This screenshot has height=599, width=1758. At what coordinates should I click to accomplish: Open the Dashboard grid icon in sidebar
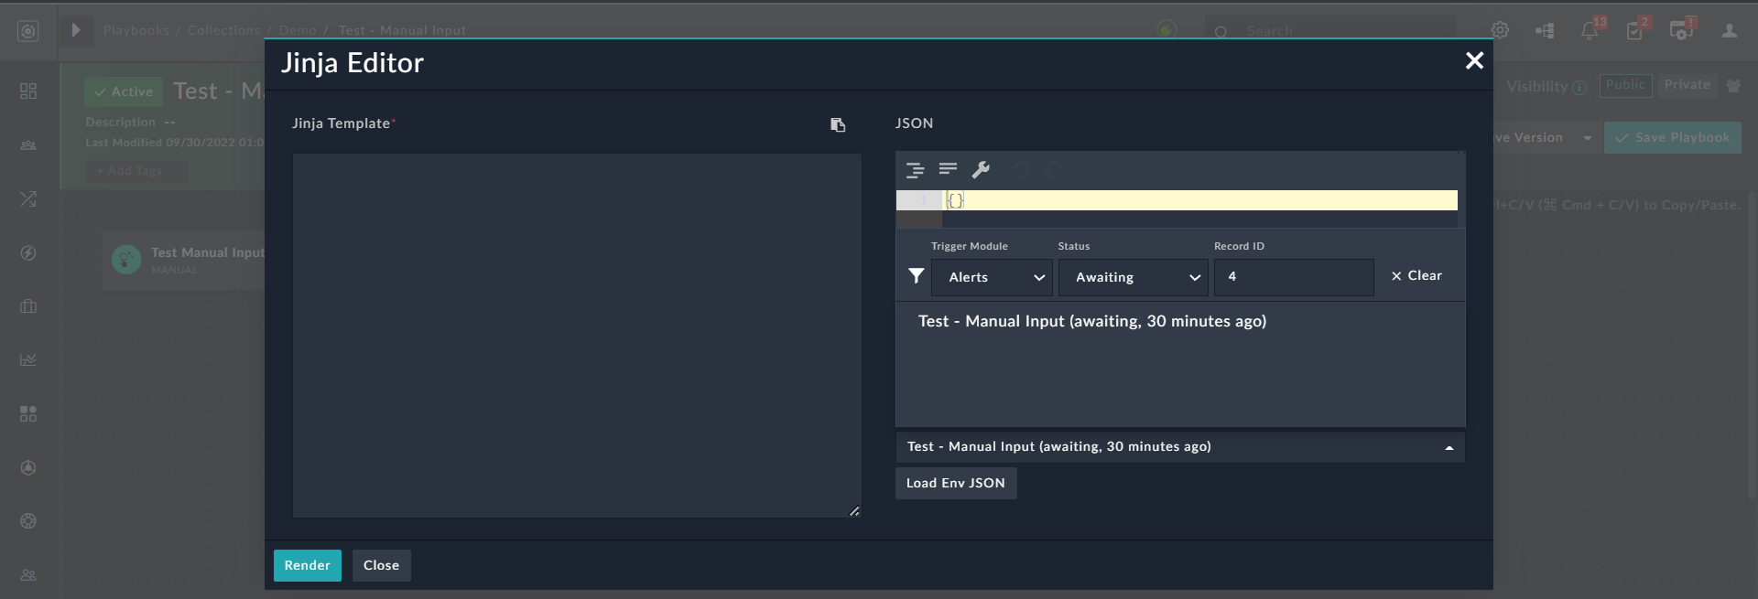(x=28, y=91)
